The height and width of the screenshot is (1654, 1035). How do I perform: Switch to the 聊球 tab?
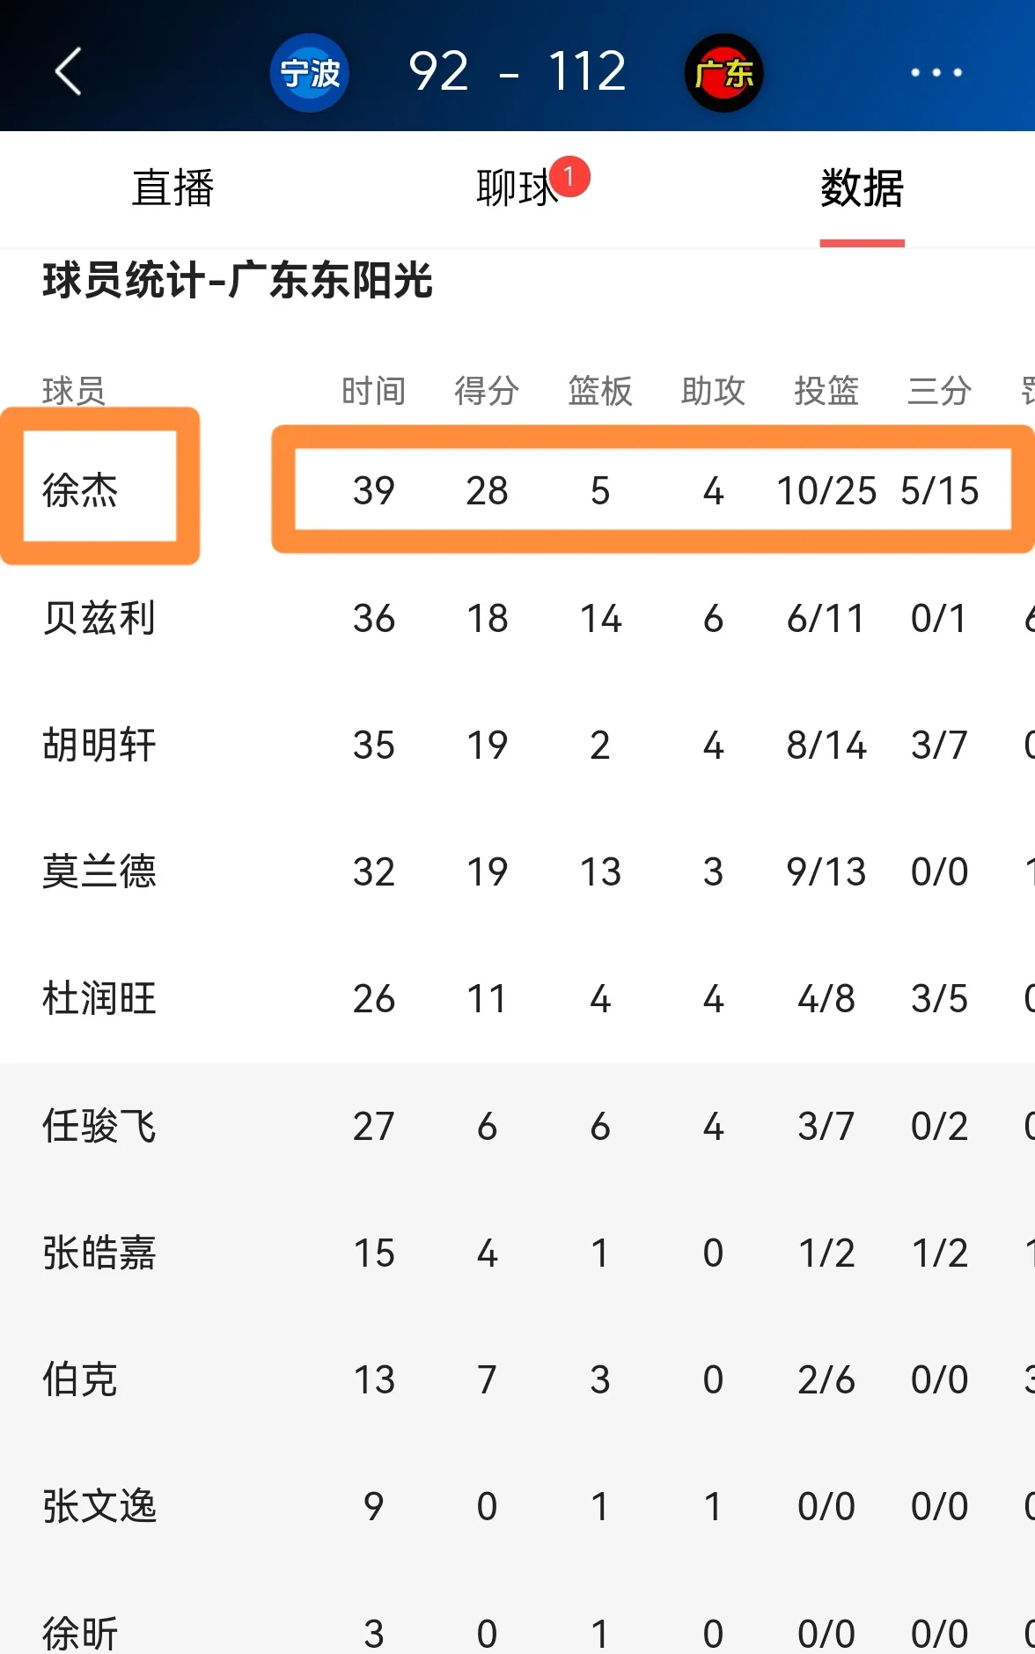point(517,188)
